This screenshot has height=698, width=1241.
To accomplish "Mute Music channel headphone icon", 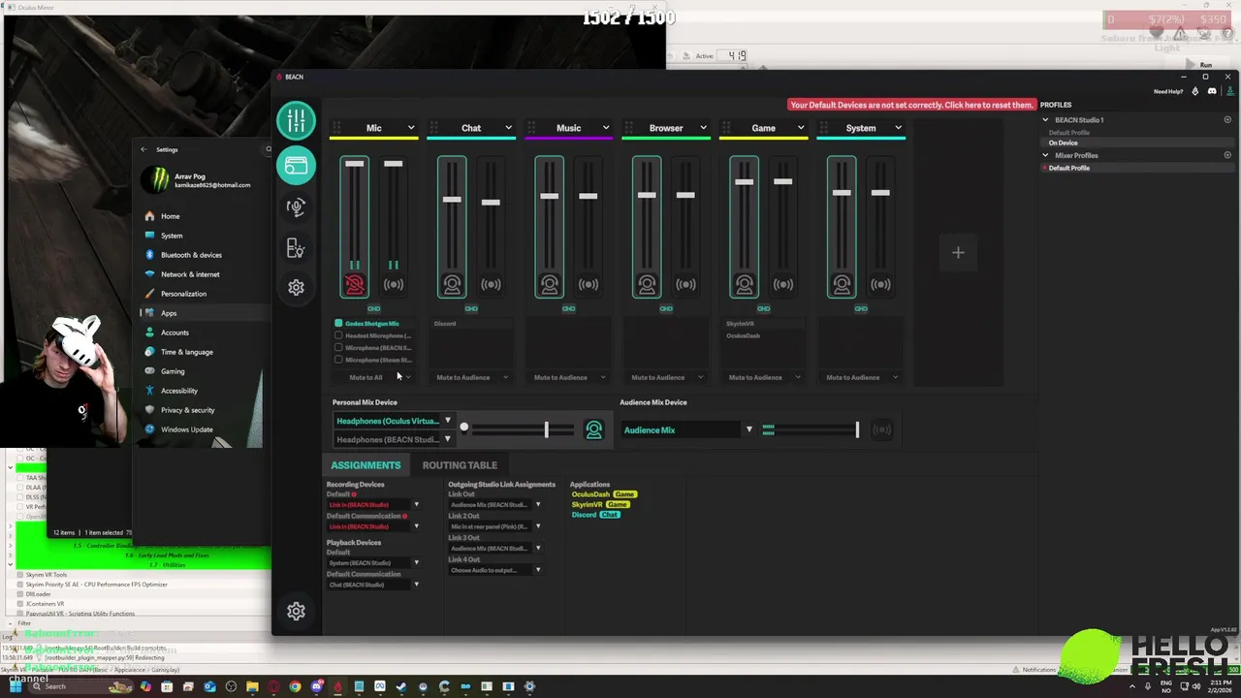I will [549, 285].
